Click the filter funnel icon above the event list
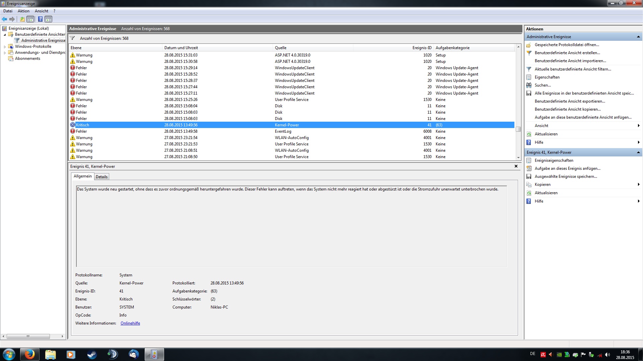 72,38
